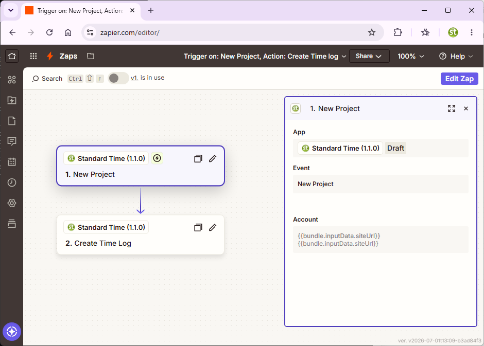484x346 pixels.
Task: Go back to the previous page
Action: [12, 32]
